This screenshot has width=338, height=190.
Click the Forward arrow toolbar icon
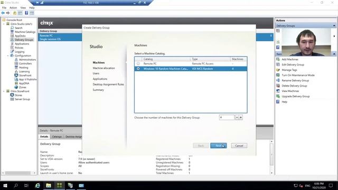[x=8, y=13]
